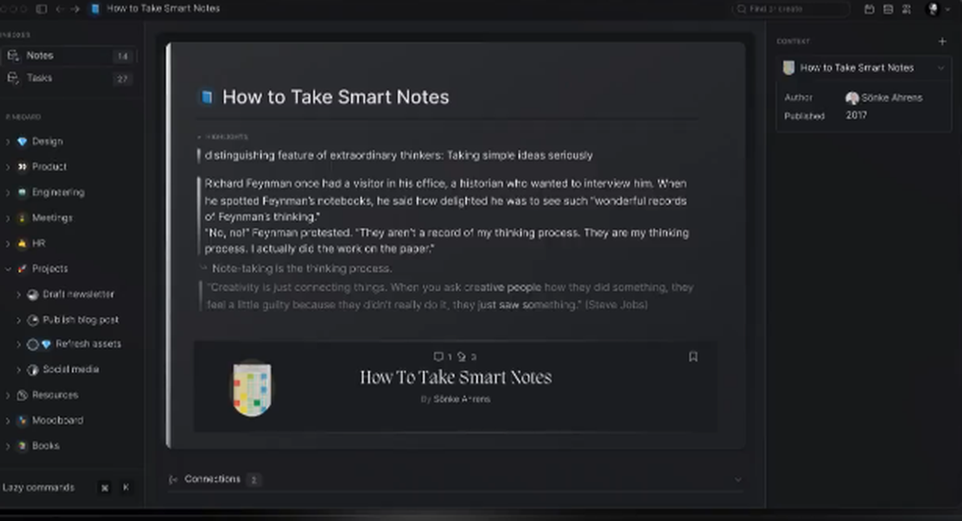This screenshot has height=521, width=962.
Task: Click the comments icon on book card
Action: [x=439, y=357]
